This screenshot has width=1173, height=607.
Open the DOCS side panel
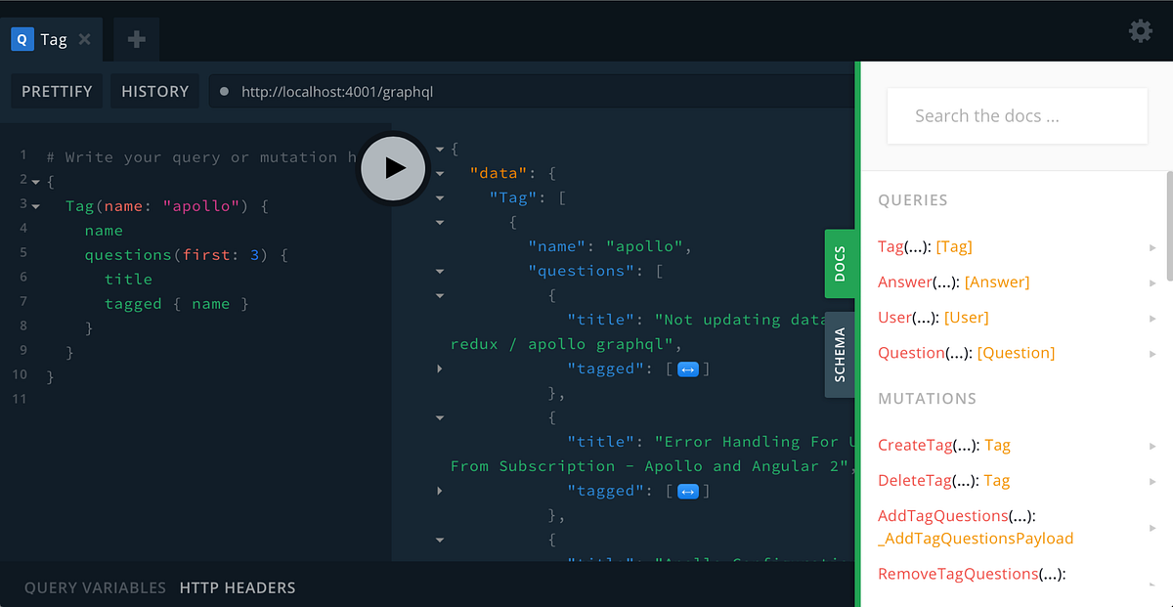841,263
